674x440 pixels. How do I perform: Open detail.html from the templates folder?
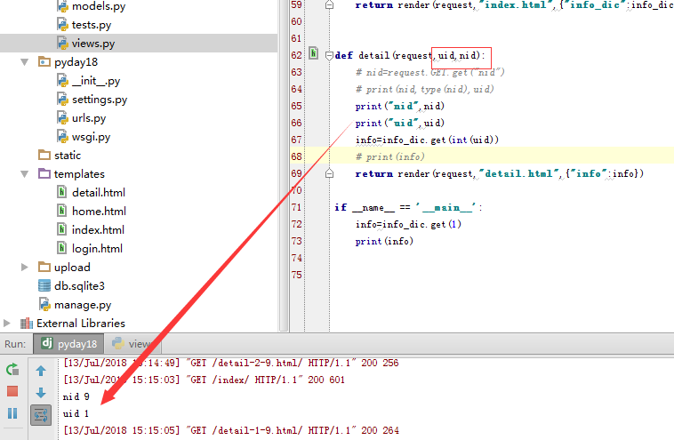[98, 192]
